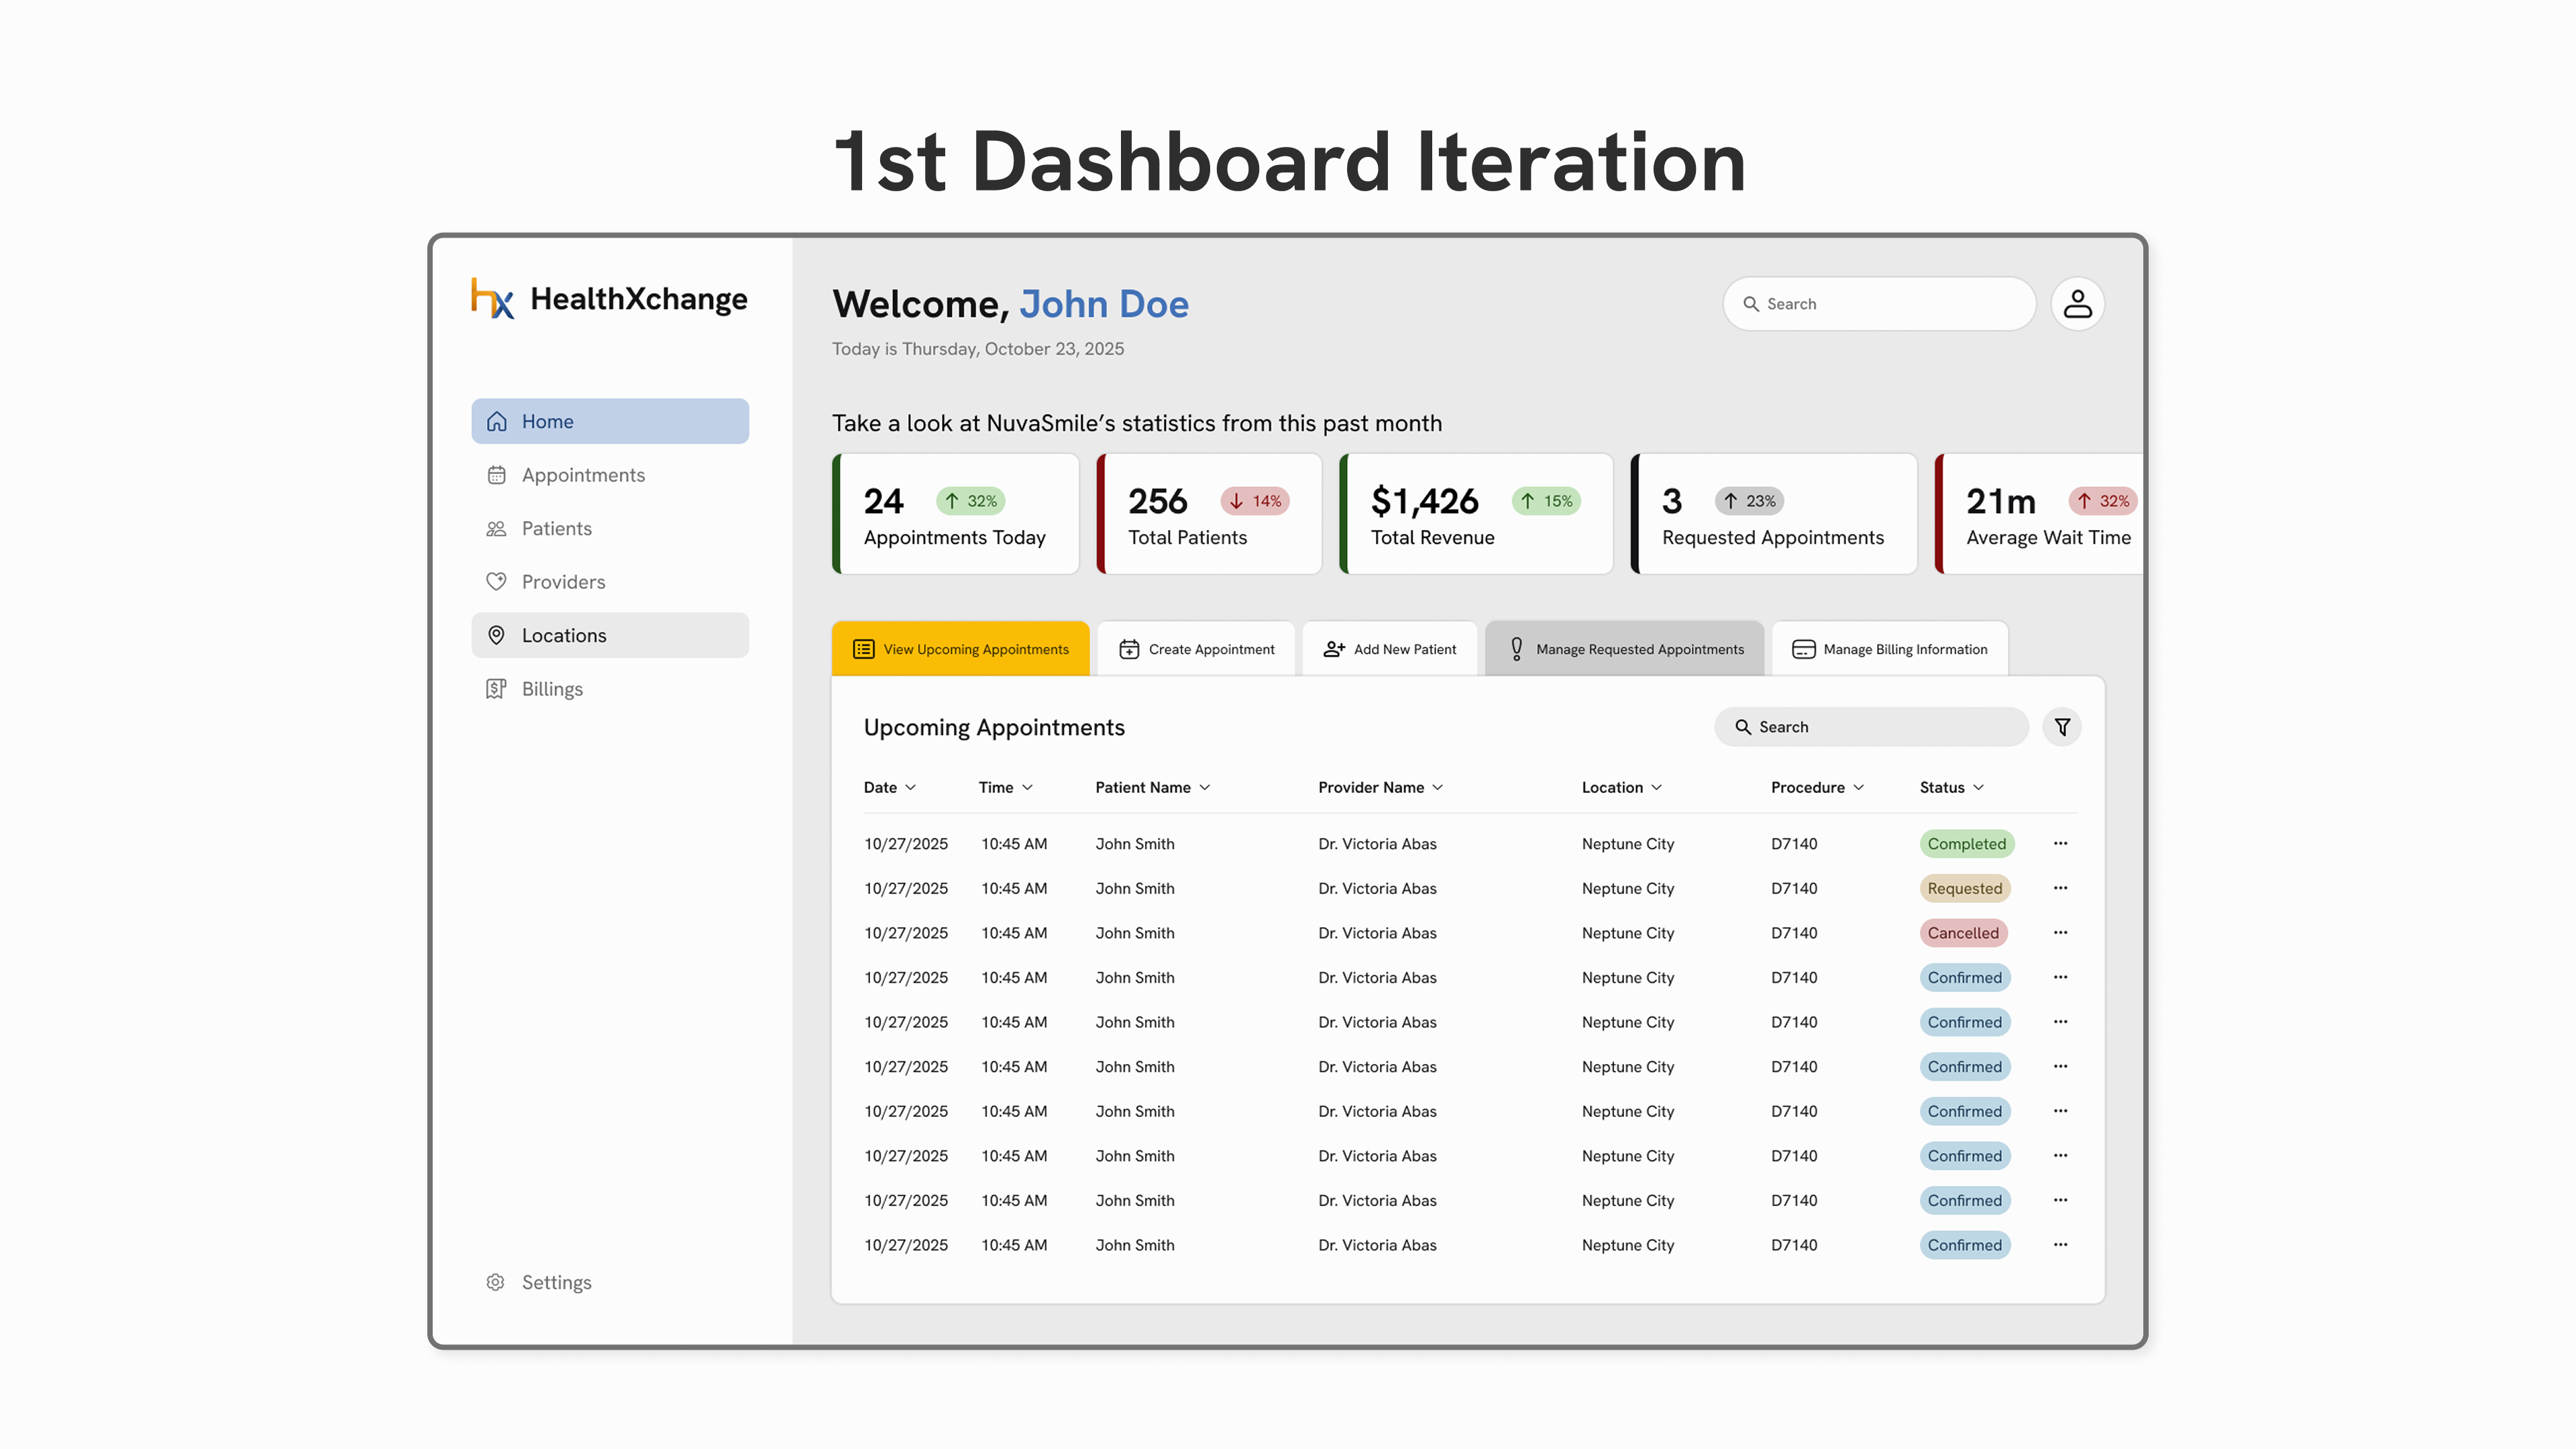The image size is (2576, 1449).
Task: Click the 23% badge on Requested Appointments
Action: (1749, 501)
